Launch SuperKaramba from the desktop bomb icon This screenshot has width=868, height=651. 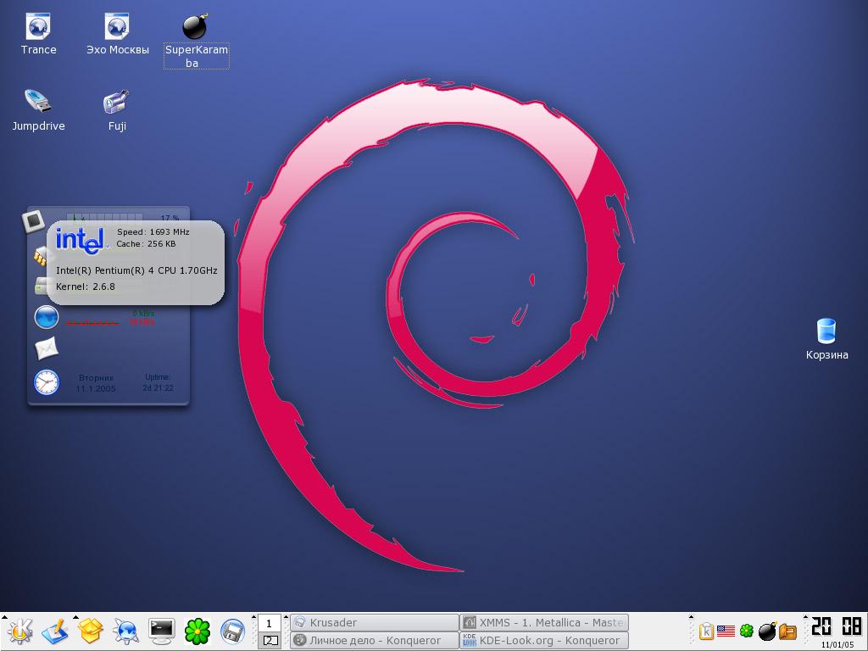click(x=196, y=40)
